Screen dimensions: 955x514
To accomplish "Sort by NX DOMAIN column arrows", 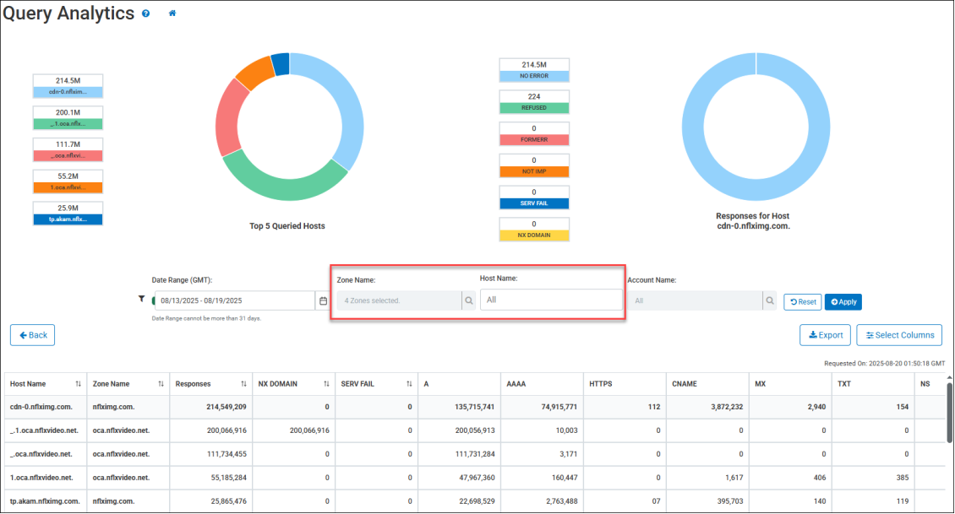I will click(326, 384).
